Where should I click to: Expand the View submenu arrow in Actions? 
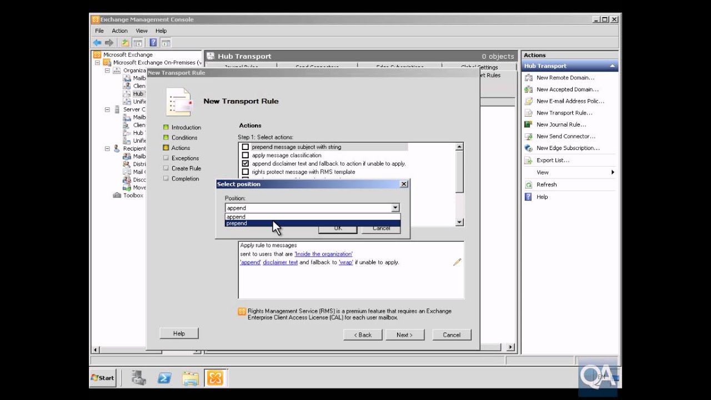(x=613, y=172)
